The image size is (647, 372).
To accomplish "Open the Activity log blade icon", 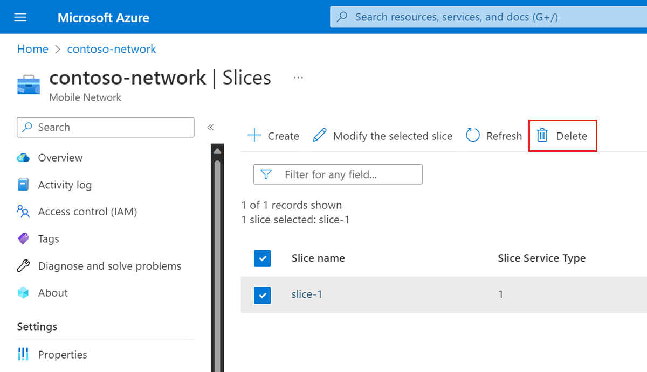I will [x=23, y=185].
